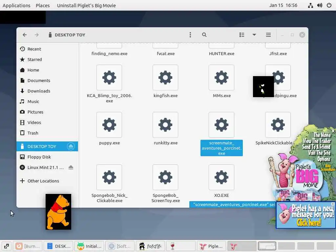Select the XO.EXE file icon
The height and width of the screenshot is (252, 336).
[221, 177]
